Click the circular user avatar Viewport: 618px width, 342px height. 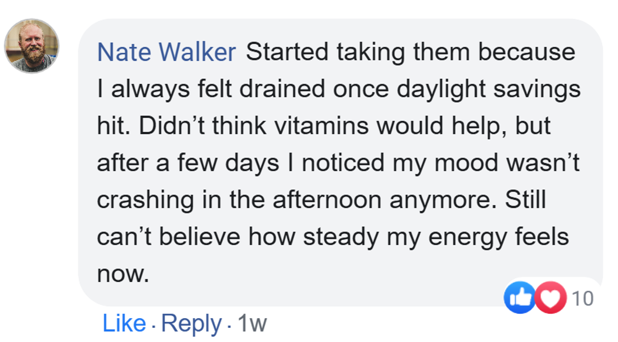click(32, 46)
